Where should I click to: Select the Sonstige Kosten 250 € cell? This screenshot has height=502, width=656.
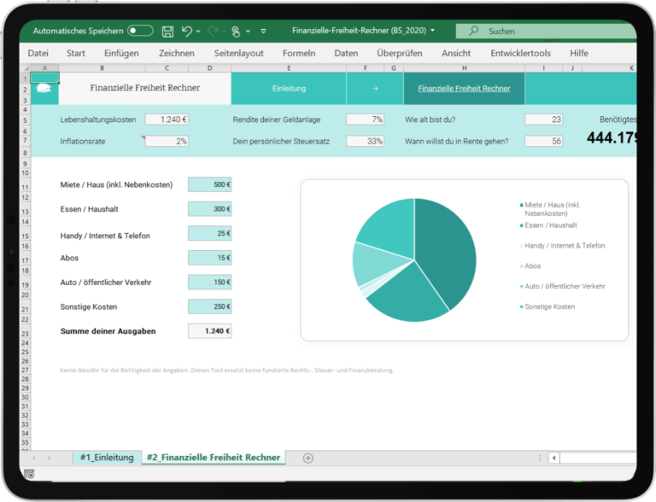point(209,306)
